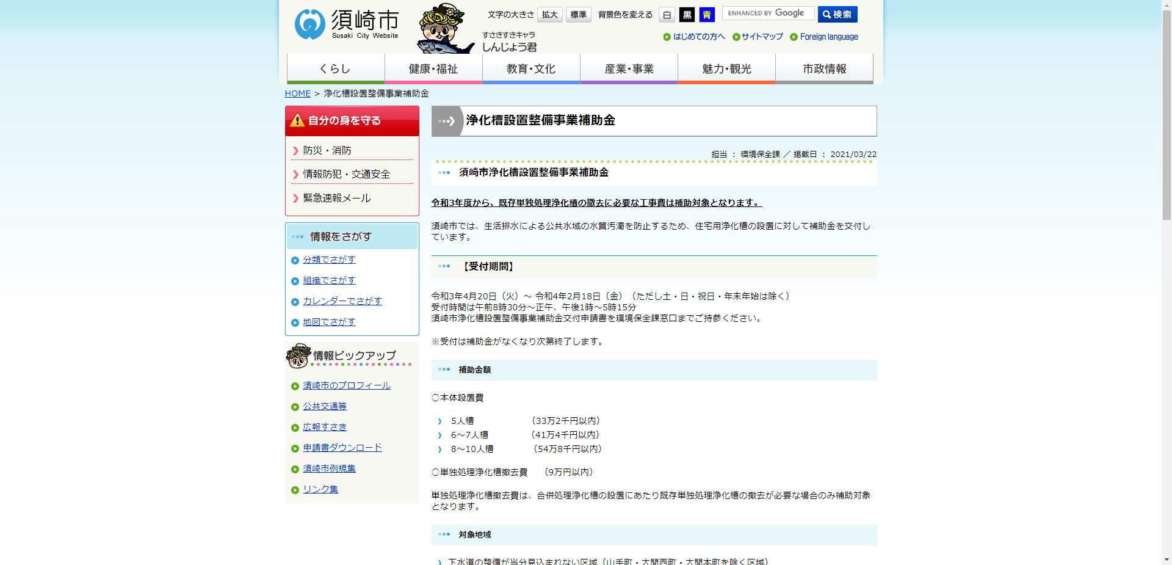The image size is (1172, 565).
Task: Open the 市政情報 navigation tab
Action: point(824,69)
